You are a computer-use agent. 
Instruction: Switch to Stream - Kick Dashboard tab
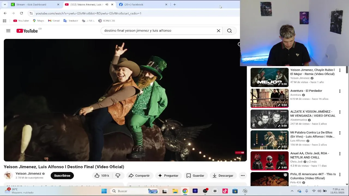[x=35, y=4]
